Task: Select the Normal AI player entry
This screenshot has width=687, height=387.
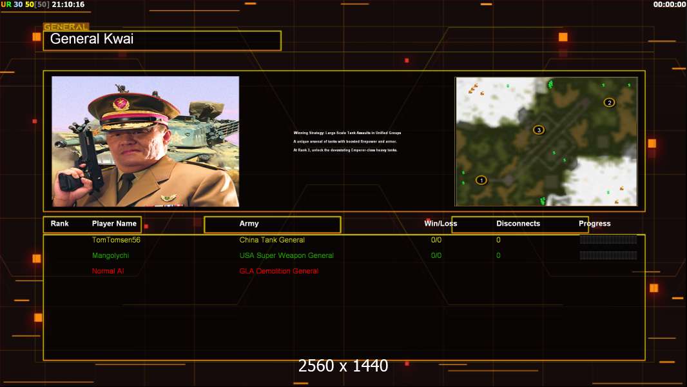Action: (108, 271)
